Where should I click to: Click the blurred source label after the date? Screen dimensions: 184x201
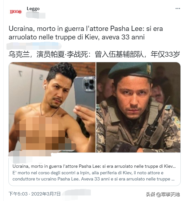coord(77,193)
